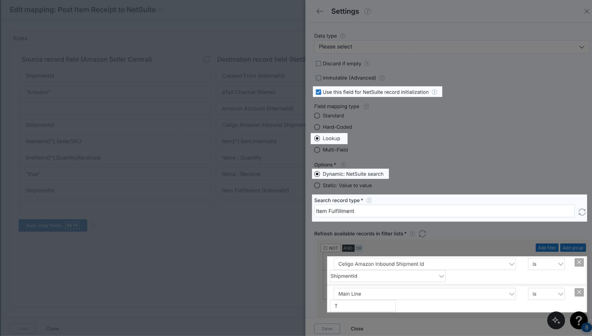Select Dynamic: NetSuite search option
Image resolution: width=592 pixels, height=336 pixels.
click(x=317, y=174)
